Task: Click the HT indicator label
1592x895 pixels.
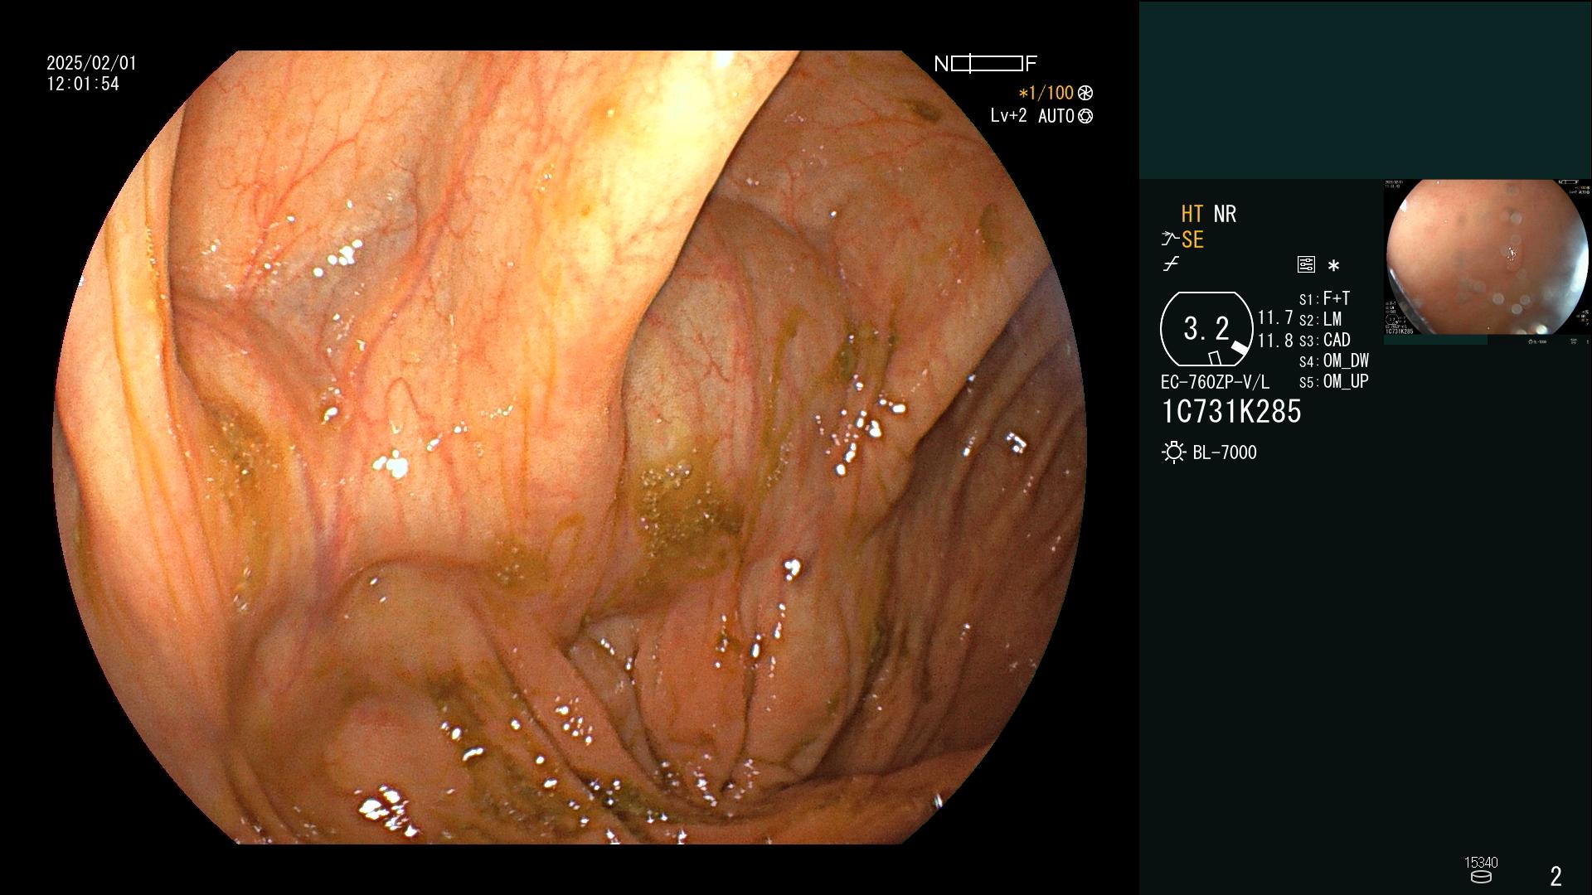Action: pos(1192,214)
